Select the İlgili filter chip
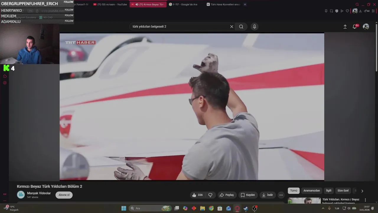Viewport: 378px width, 213px height. (329, 191)
